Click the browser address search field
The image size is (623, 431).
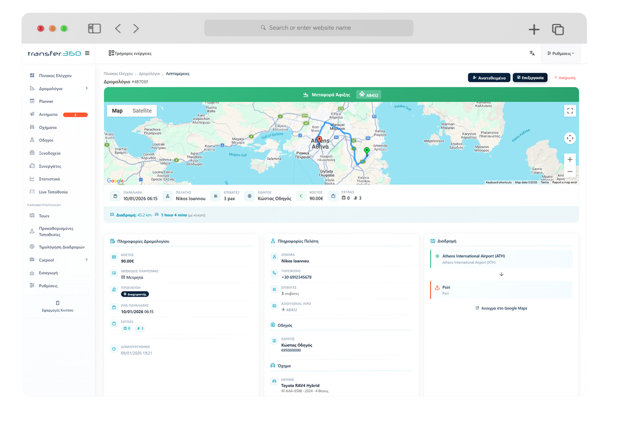coord(309,28)
